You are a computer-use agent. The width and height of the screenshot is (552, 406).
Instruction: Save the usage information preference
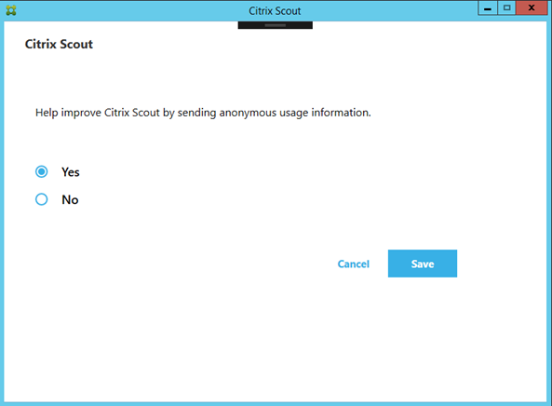[423, 264]
